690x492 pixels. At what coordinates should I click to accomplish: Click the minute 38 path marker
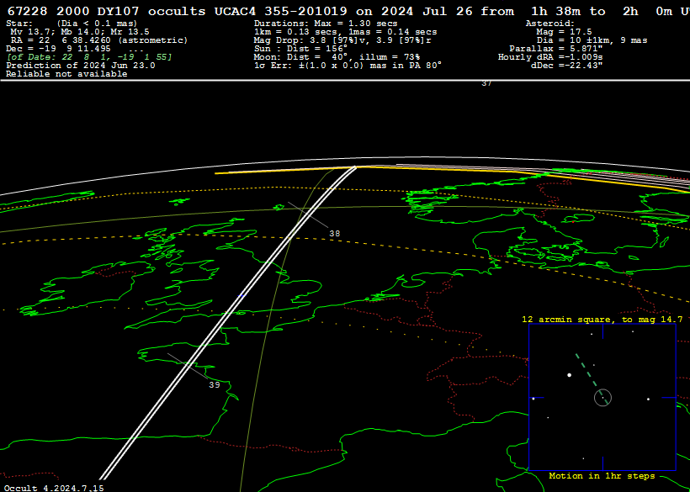[334, 233]
